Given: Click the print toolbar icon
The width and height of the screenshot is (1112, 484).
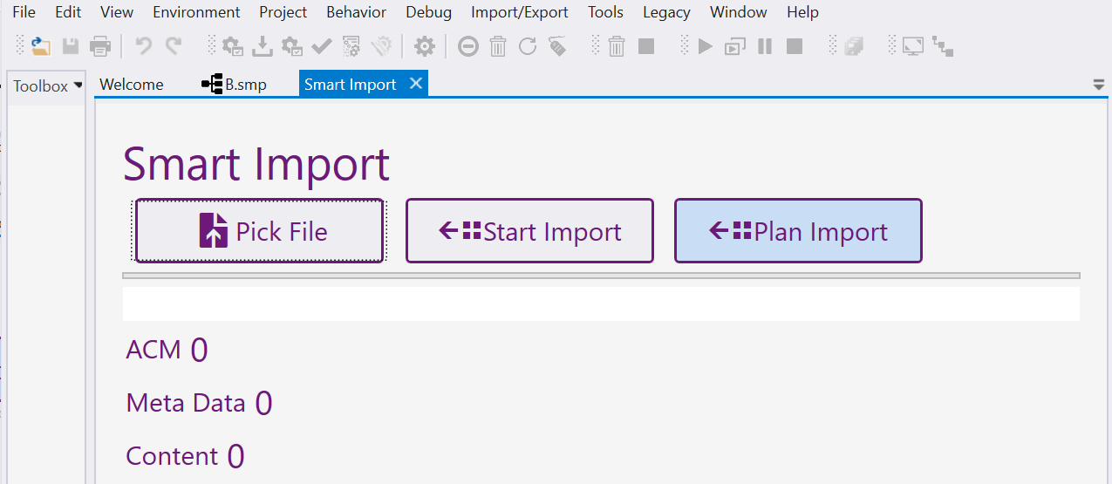Looking at the screenshot, I should [100, 46].
